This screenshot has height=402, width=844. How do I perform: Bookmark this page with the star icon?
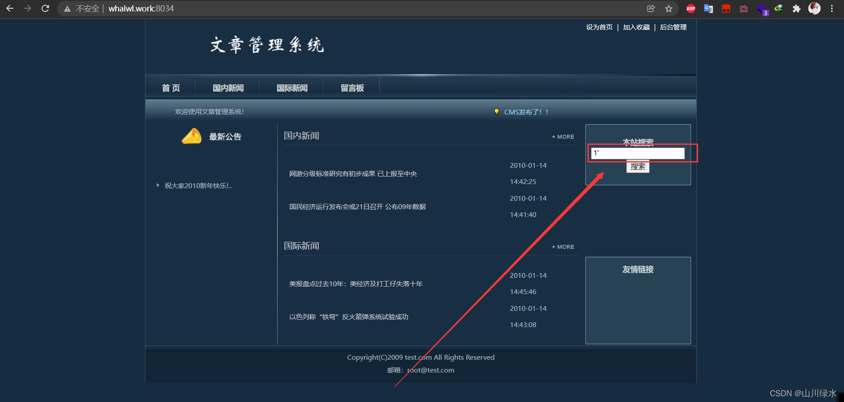click(669, 8)
